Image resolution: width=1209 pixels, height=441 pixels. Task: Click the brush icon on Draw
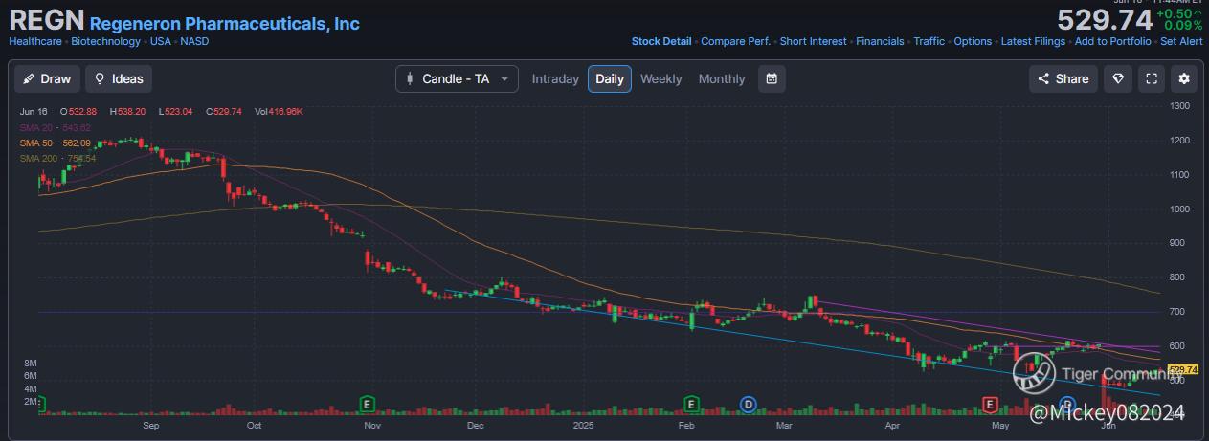coord(29,78)
